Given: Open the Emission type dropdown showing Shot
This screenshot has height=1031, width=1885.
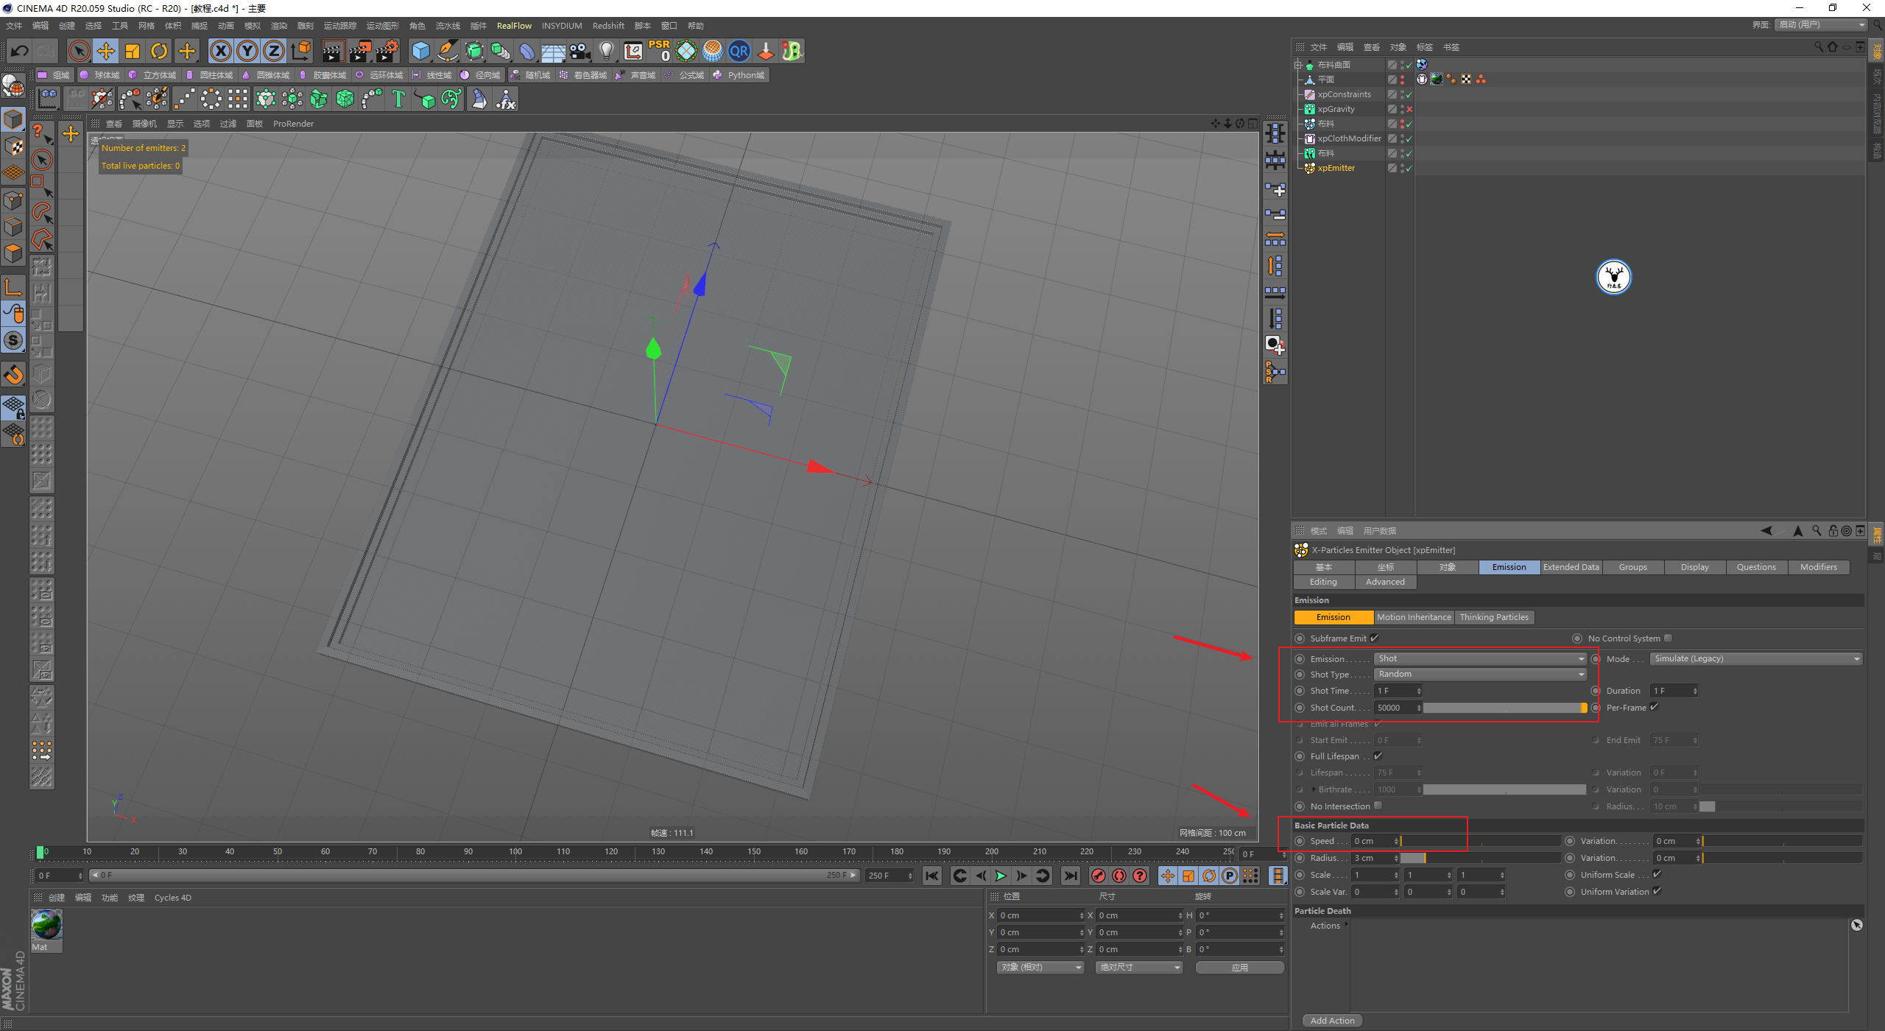Looking at the screenshot, I should 1481,658.
